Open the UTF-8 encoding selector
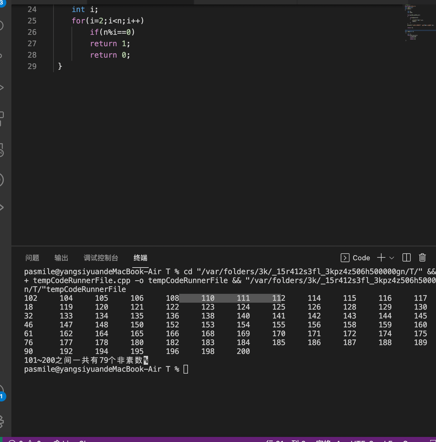The height and width of the screenshot is (442, 436). coord(362,440)
